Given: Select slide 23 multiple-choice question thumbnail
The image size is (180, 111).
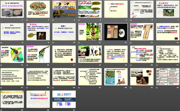Looking at the screenshot, I should pos(38,77).
